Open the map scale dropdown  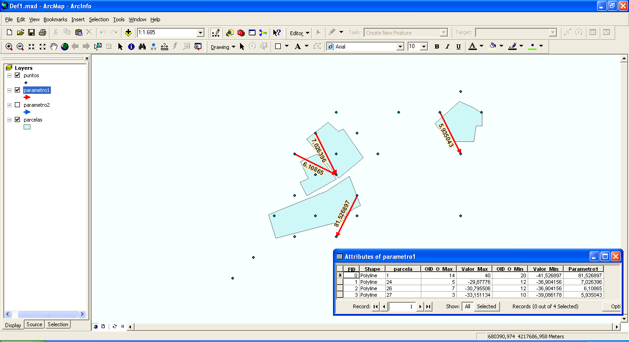point(200,33)
